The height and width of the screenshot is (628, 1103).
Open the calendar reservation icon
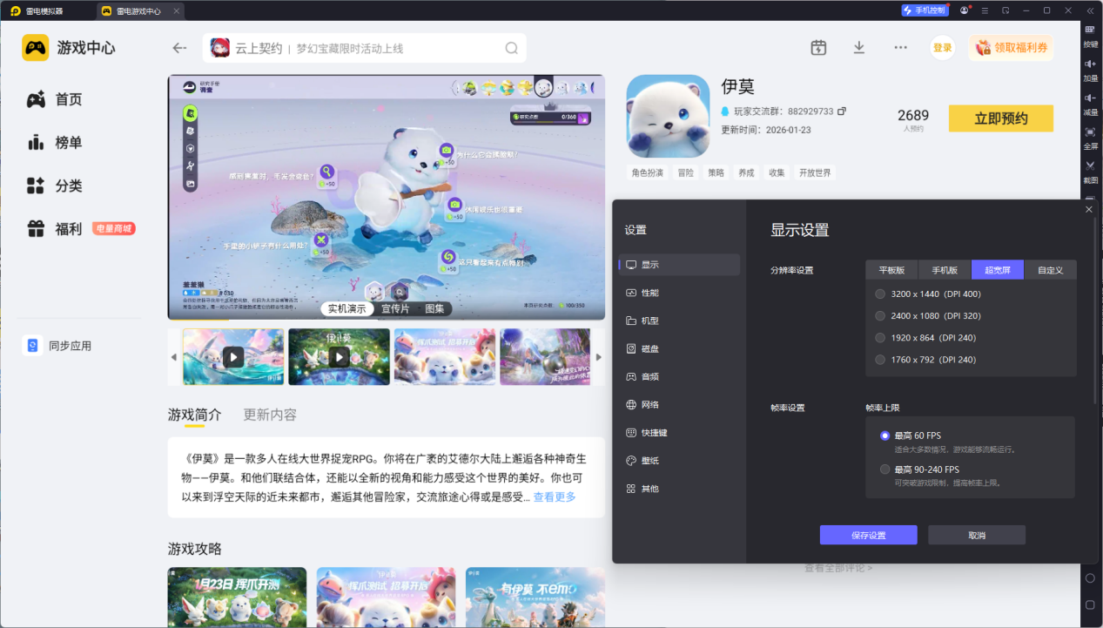tap(818, 48)
